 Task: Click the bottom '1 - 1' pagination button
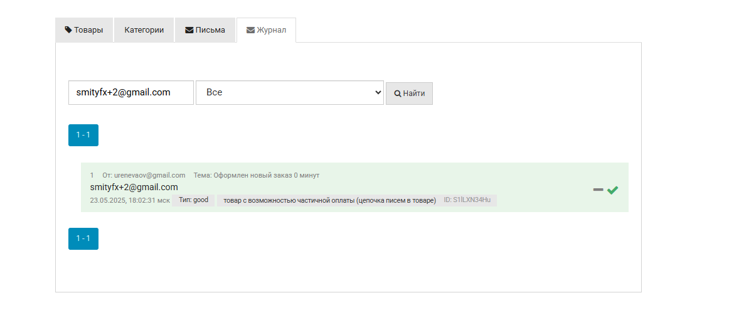click(83, 238)
